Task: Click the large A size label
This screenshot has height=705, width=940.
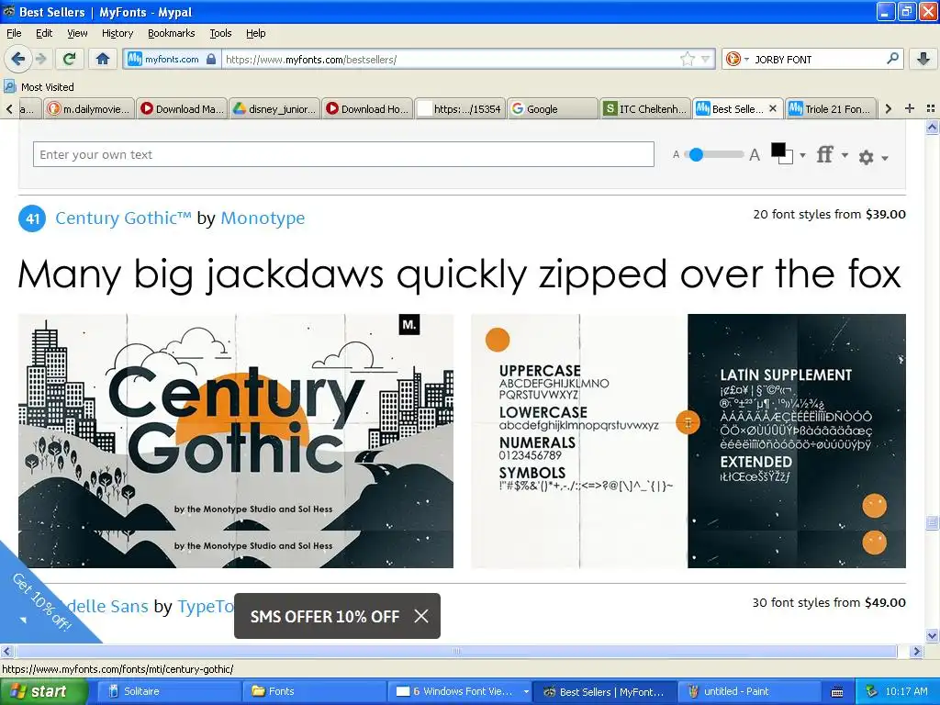Action: [x=755, y=155]
